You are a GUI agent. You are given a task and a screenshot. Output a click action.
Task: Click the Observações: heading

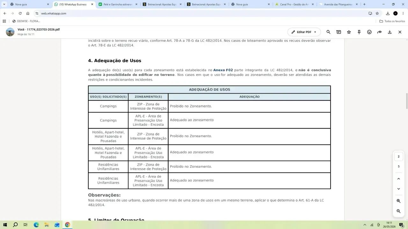(105, 195)
